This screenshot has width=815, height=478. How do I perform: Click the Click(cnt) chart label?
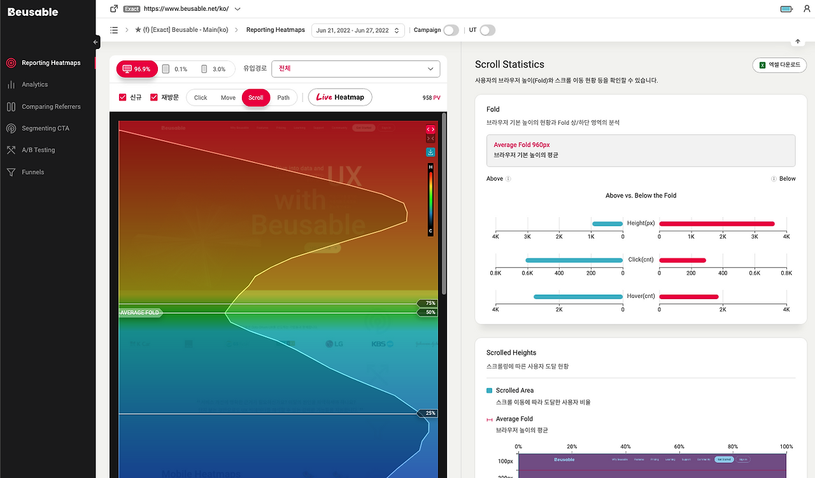point(641,260)
